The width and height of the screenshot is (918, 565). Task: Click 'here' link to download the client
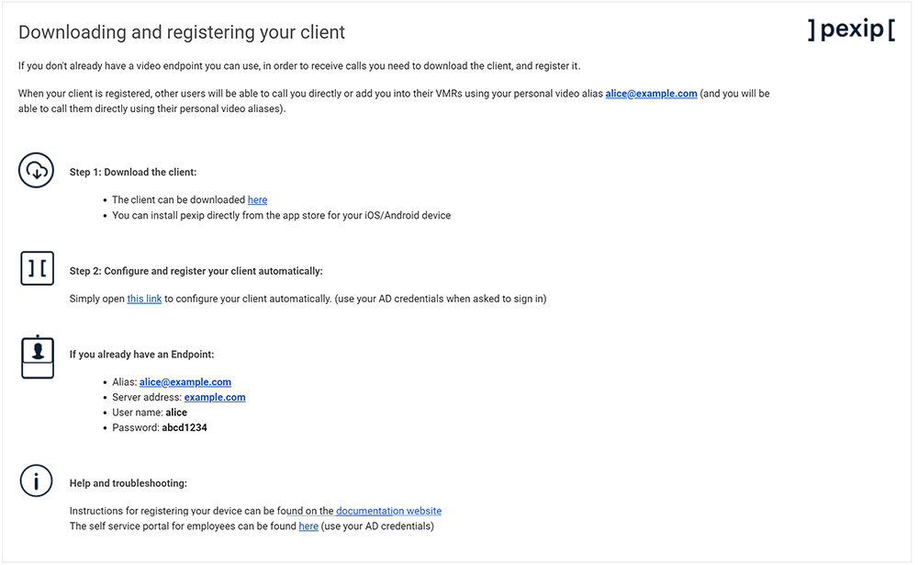point(257,199)
